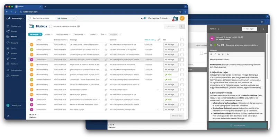Go to Budgets in the sidebar
This screenshot has width=277, height=139.
[x=12, y=43]
